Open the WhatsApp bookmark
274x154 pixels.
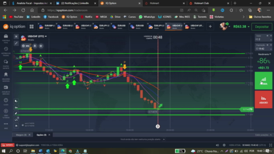click(x=147, y=17)
